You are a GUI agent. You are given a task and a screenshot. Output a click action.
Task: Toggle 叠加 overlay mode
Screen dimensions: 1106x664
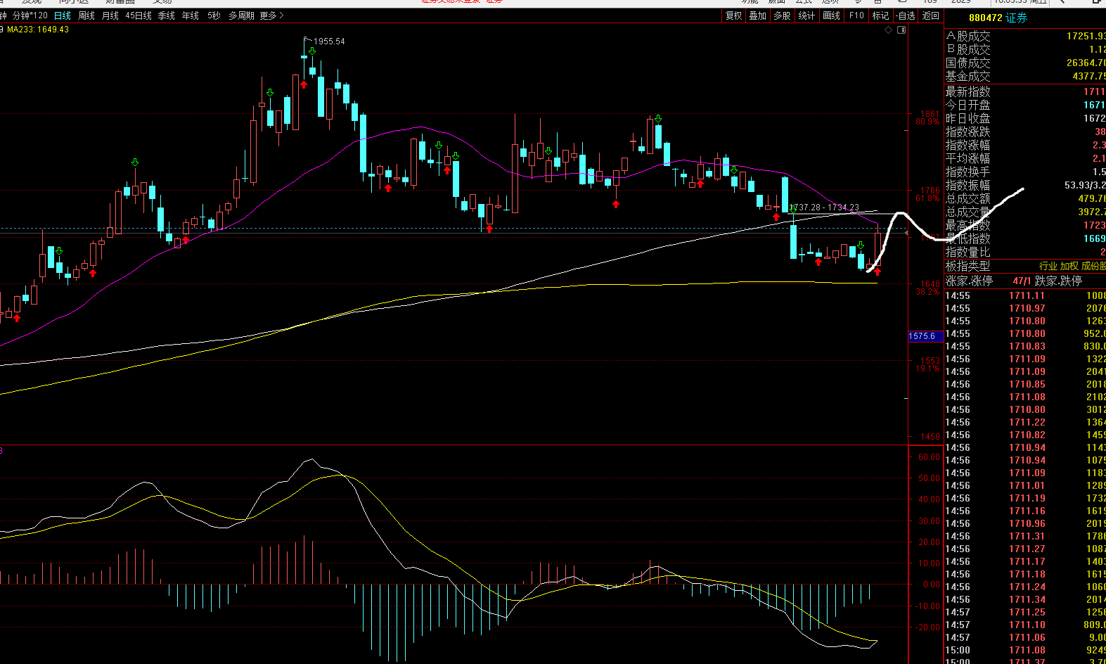(757, 15)
